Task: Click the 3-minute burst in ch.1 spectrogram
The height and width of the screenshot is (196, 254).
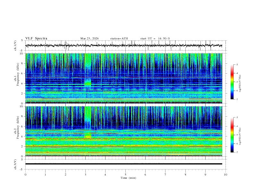Action: coord(88,78)
